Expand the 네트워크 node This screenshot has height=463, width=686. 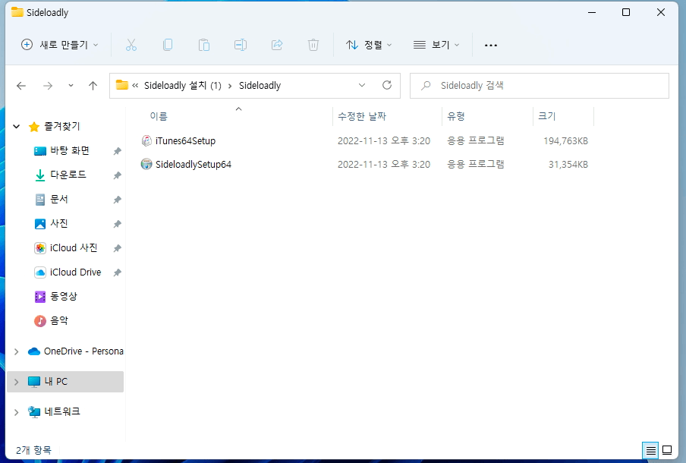(16, 412)
